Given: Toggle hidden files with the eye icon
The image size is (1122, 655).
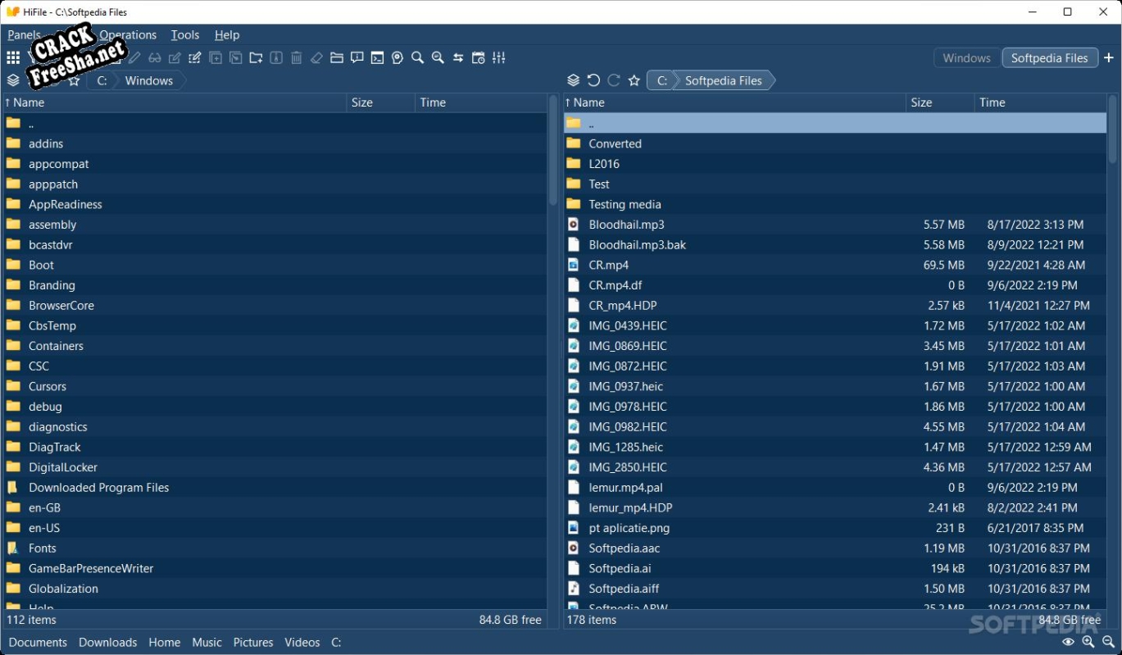Looking at the screenshot, I should coord(1069,642).
